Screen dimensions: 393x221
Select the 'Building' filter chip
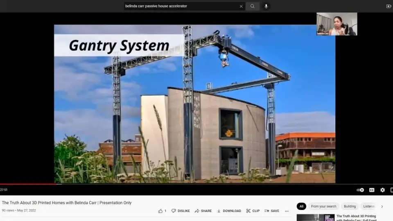click(x=350, y=206)
